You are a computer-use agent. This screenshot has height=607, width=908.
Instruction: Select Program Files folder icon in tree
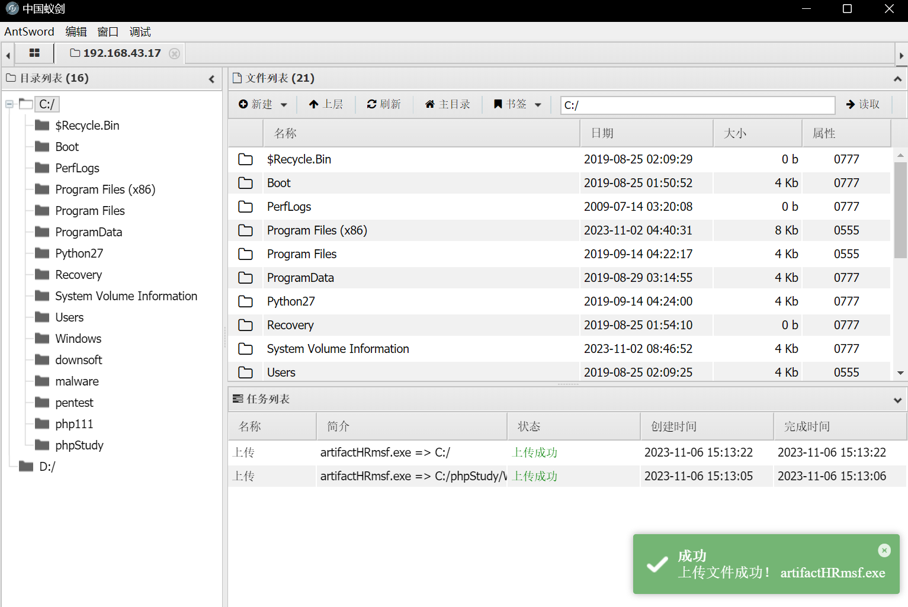42,210
